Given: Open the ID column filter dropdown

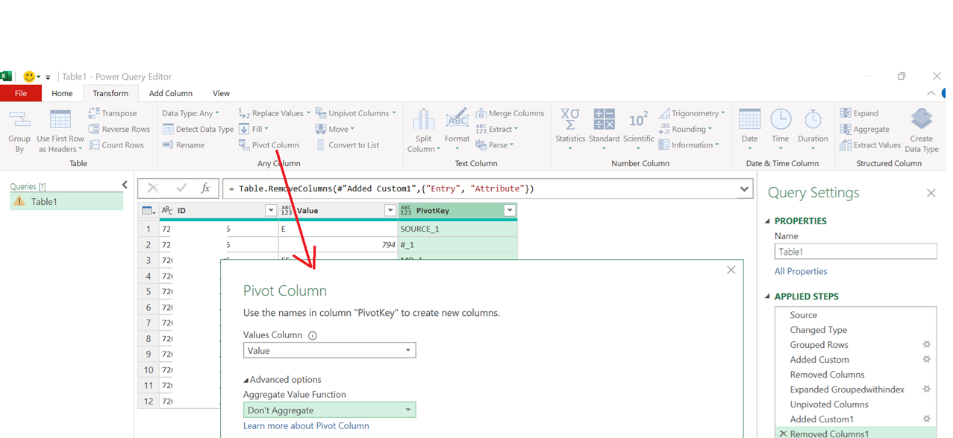Looking at the screenshot, I should tap(271, 211).
